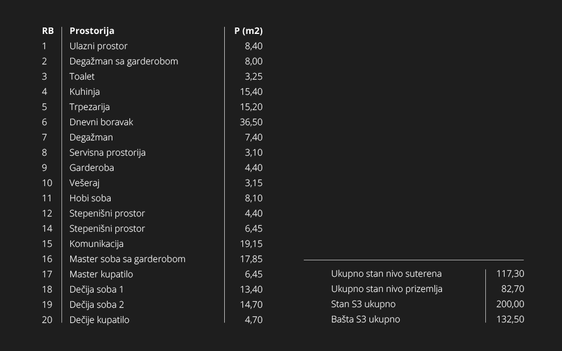Click the Master kupatilo label
Screen dimensions: 562x351
click(101, 274)
